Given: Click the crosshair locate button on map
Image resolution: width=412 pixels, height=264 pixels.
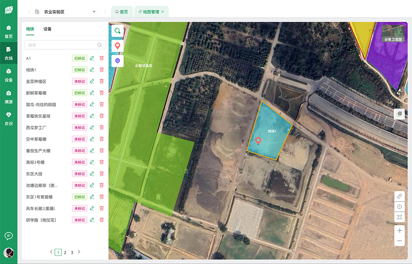Looking at the screenshot, I should (399, 206).
